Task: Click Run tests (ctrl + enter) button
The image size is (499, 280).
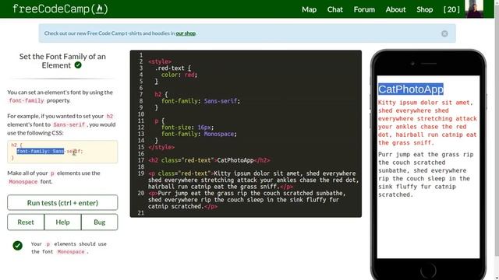Action: tap(62, 202)
